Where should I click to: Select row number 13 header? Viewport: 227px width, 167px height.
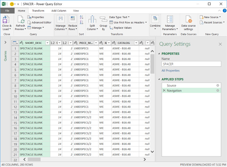(16, 112)
